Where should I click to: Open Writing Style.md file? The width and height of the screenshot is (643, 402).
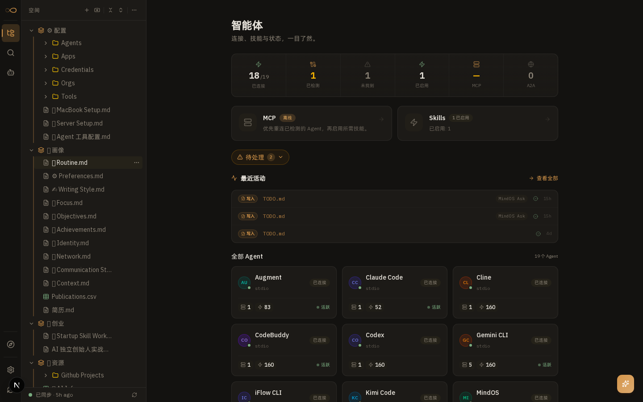tap(88, 189)
